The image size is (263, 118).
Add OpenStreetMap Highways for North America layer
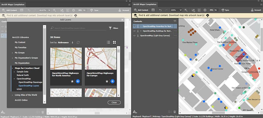(x=78, y=81)
